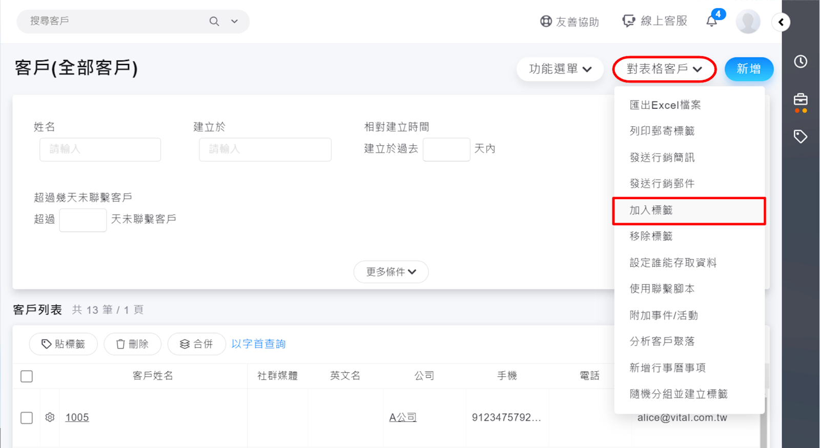
Task: Check the box for customer 1005
Action: click(x=27, y=418)
